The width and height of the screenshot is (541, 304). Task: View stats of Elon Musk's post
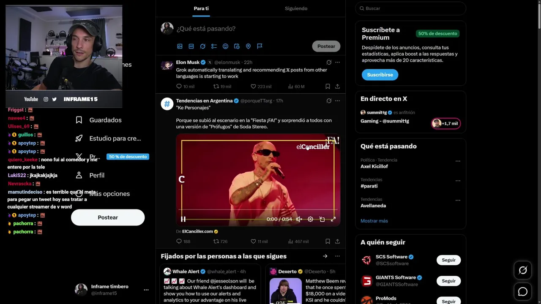[x=296, y=86]
